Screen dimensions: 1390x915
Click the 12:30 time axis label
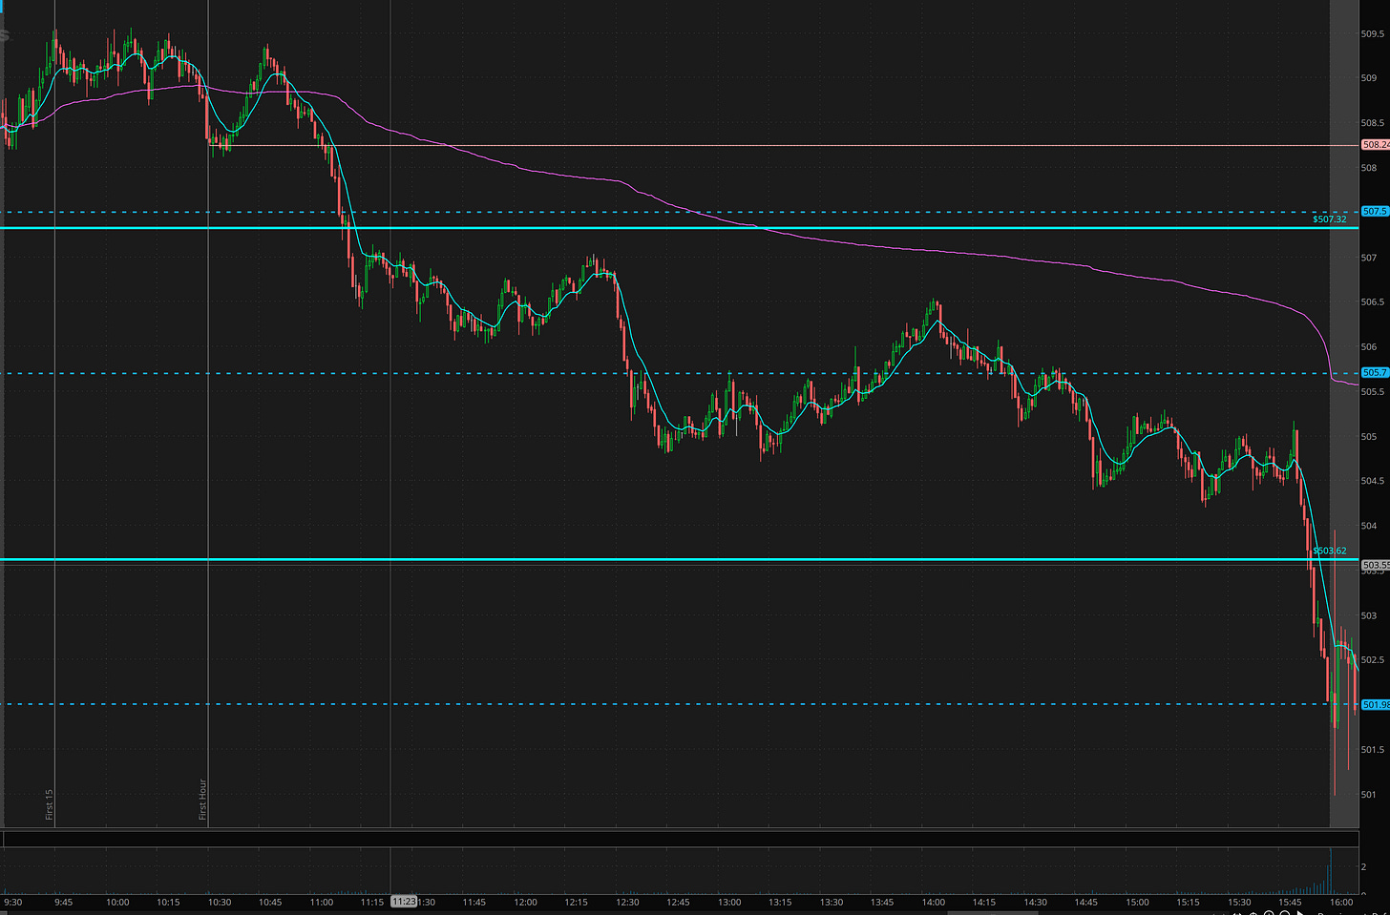[x=627, y=903]
